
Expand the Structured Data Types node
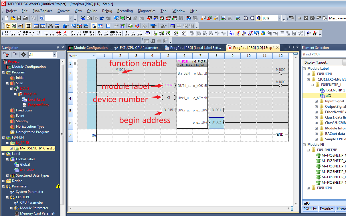7,175
